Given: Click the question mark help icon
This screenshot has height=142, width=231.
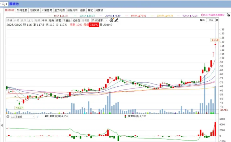Looking at the screenshot, I should click(x=37, y=117).
